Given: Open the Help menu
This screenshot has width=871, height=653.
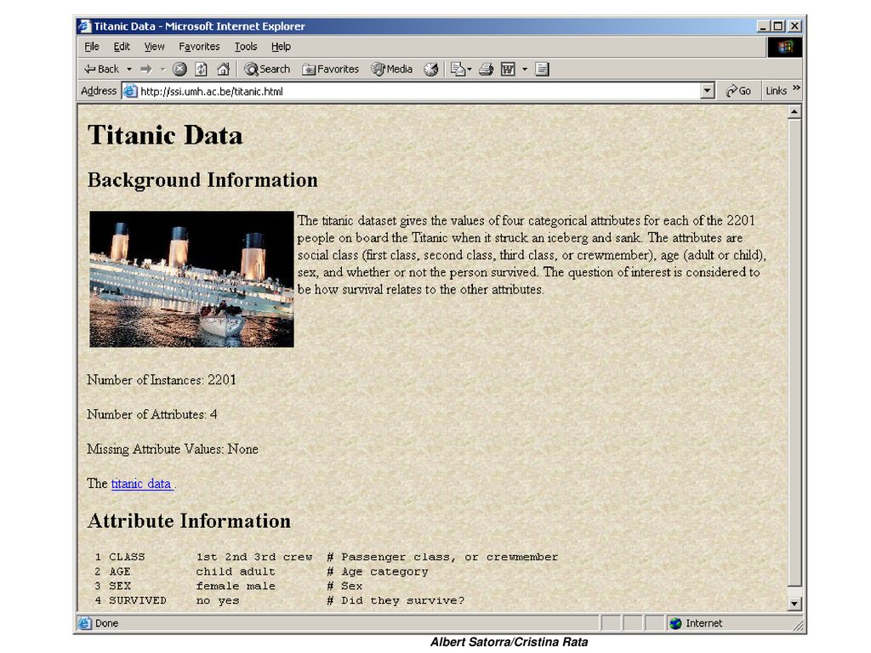Looking at the screenshot, I should click(281, 47).
